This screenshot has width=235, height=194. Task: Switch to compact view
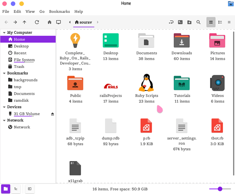coord(229,23)
